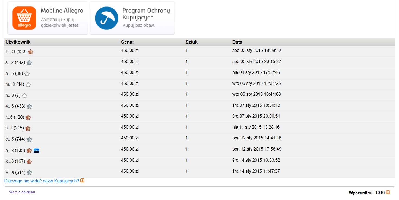Click date 'sob 03 sty 2015 18:39:32'

coord(256,51)
